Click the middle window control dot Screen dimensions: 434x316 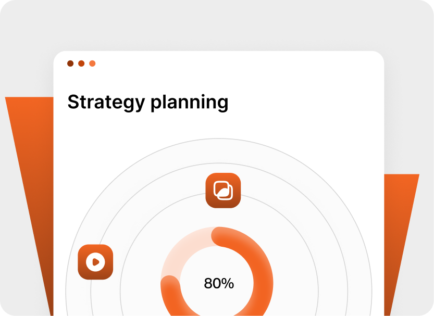click(x=81, y=64)
